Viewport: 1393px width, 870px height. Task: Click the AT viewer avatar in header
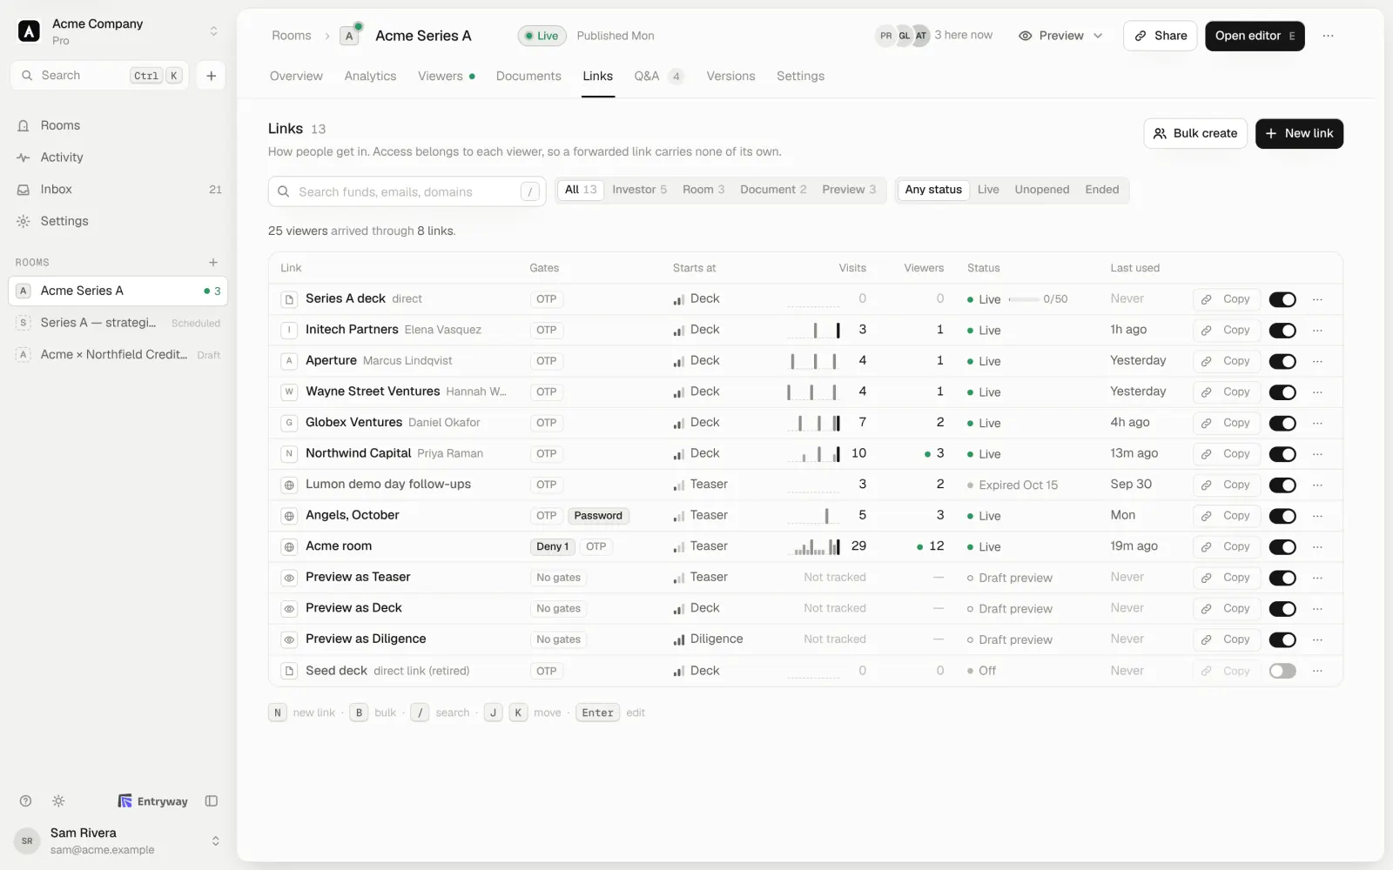point(920,36)
